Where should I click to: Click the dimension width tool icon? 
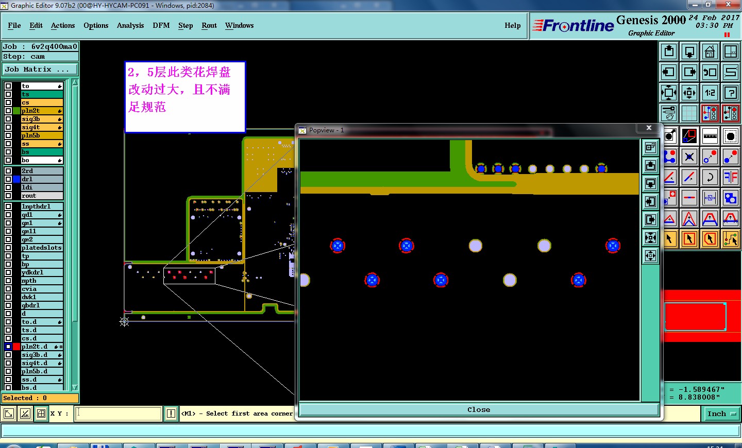[x=710, y=198]
